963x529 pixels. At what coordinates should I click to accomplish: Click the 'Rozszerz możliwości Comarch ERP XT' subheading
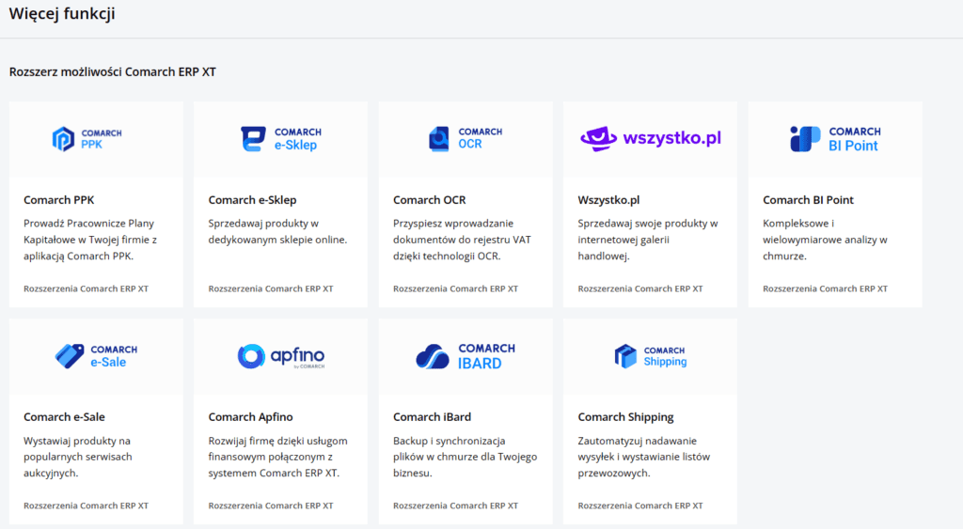coord(113,71)
